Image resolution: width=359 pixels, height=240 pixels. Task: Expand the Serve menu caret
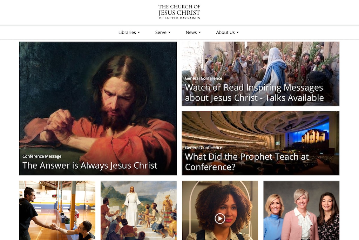169,33
